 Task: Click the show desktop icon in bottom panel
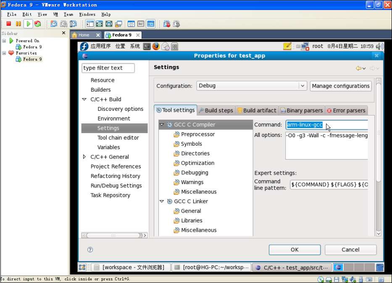pos(82,267)
